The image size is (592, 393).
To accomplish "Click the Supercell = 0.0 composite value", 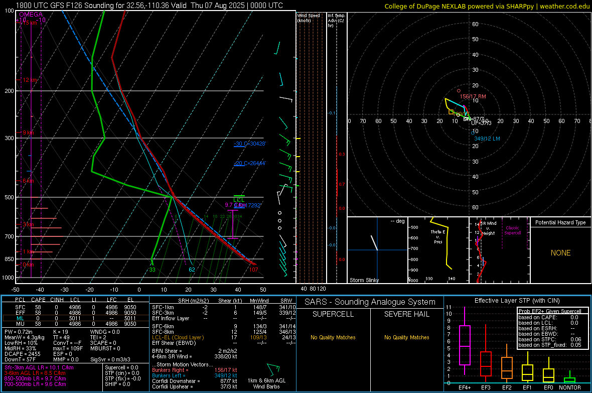I will 121,367.
